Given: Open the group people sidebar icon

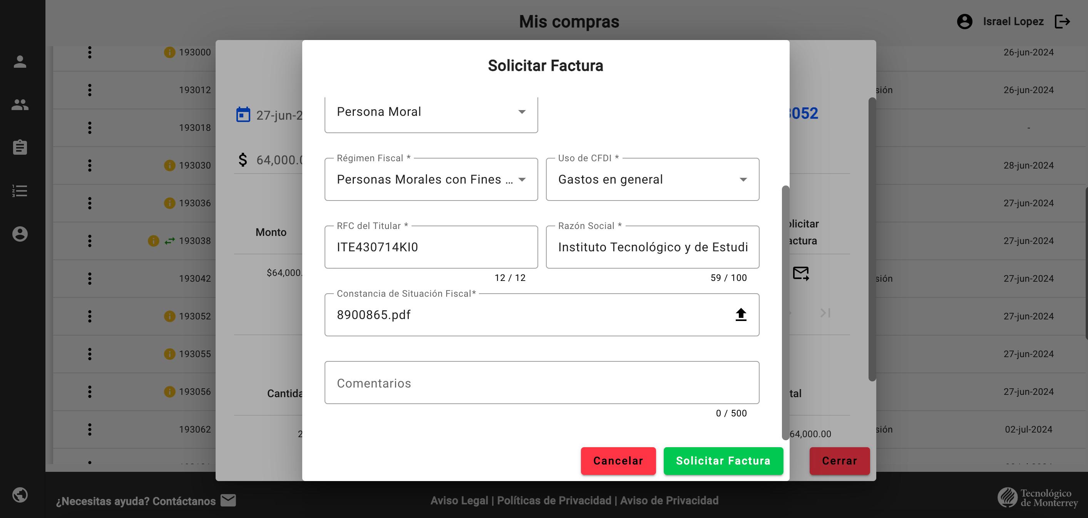Looking at the screenshot, I should (x=20, y=105).
